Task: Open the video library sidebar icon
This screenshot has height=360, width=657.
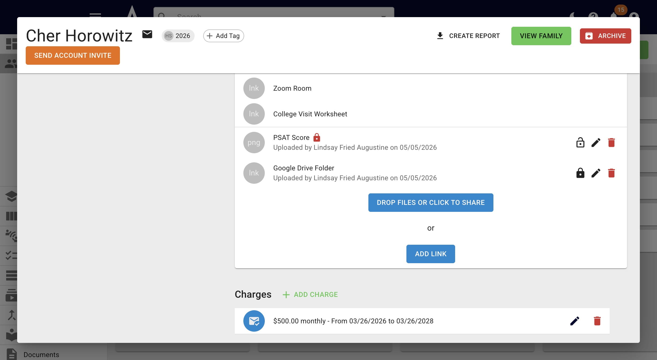Action: [11, 295]
